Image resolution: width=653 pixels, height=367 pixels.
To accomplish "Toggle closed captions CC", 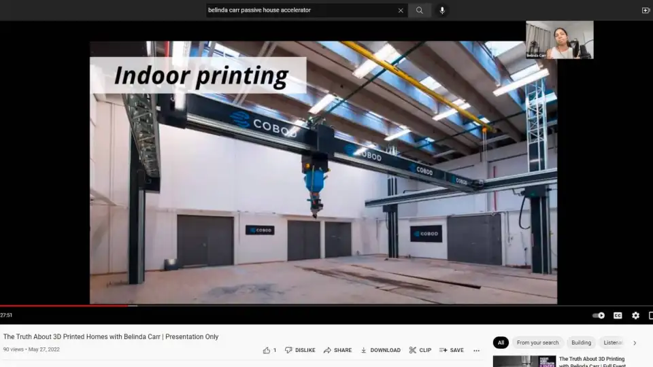I will (618, 315).
